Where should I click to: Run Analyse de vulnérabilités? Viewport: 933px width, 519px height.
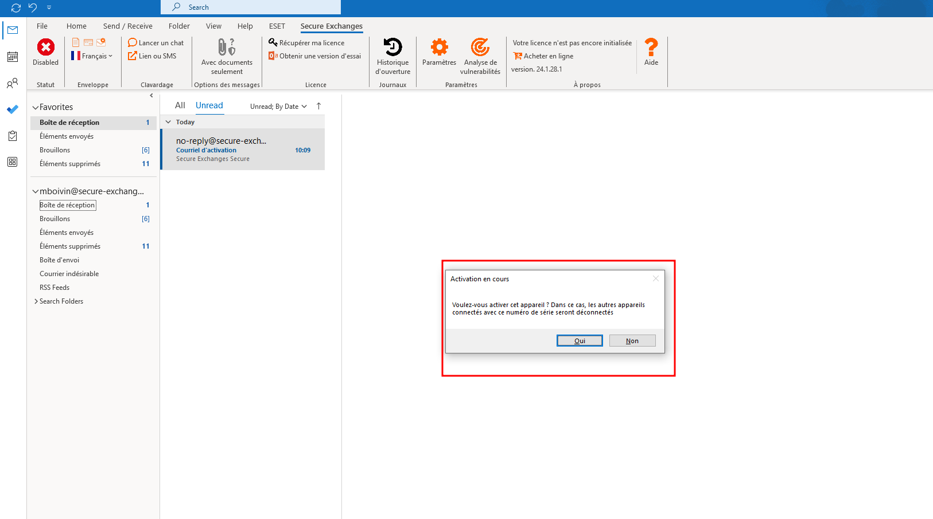tap(480, 57)
